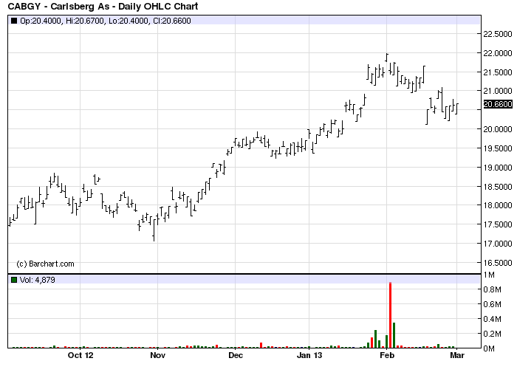This screenshot has width=517, height=378.
Task: Click the price bar at the 22.00 peak
Action: [387, 58]
